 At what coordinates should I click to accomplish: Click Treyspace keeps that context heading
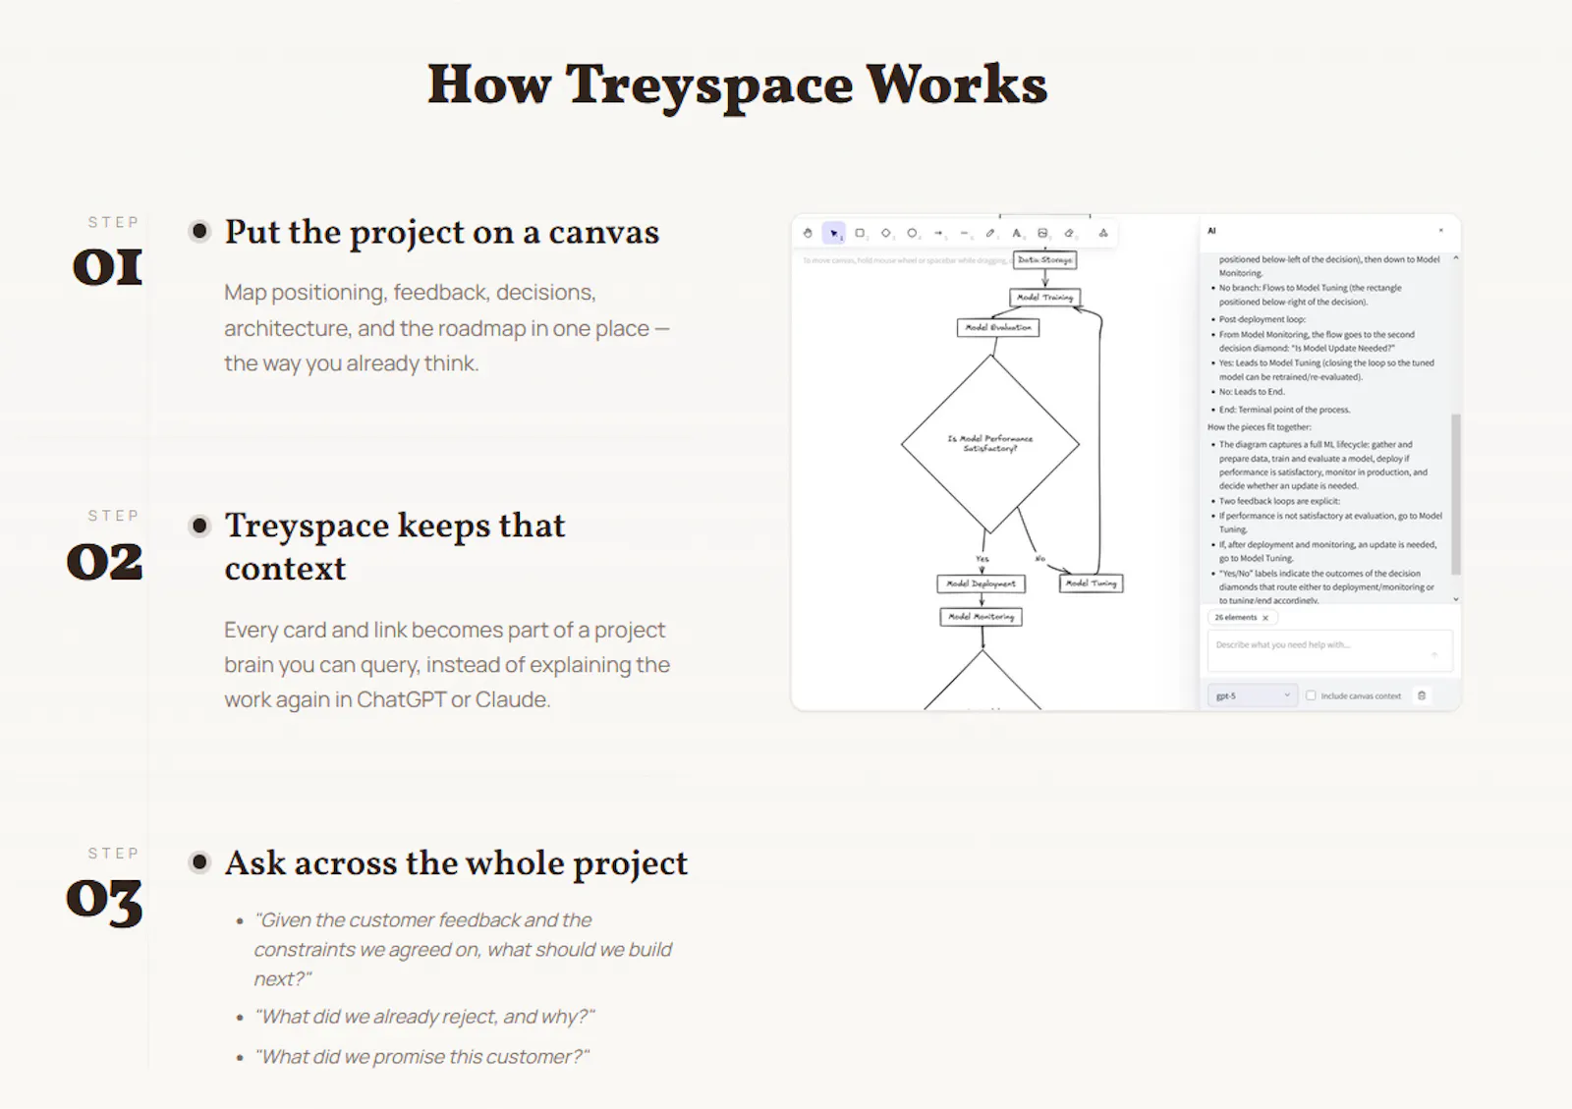point(395,546)
